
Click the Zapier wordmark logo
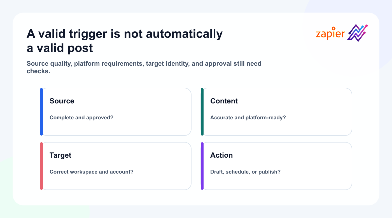(330, 33)
